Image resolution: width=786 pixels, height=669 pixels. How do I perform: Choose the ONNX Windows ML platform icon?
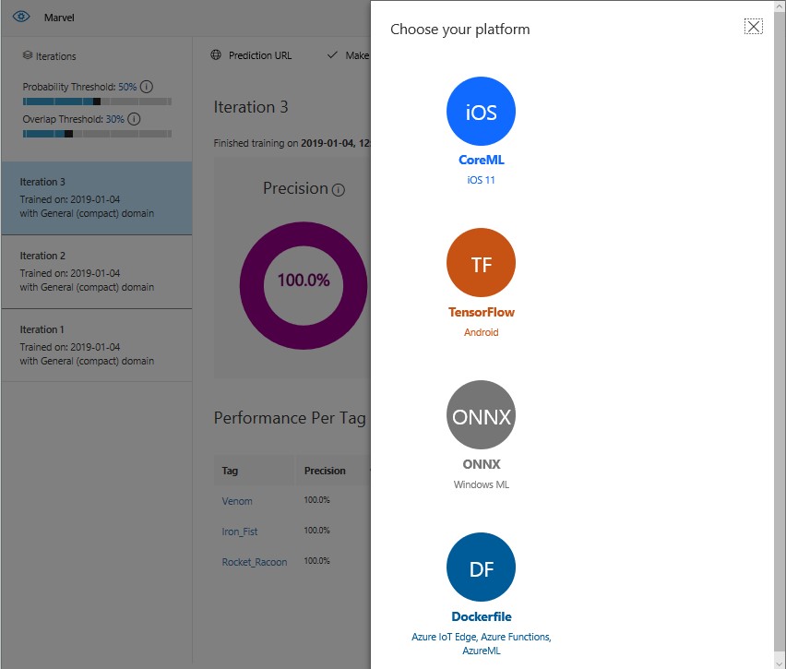coord(481,414)
